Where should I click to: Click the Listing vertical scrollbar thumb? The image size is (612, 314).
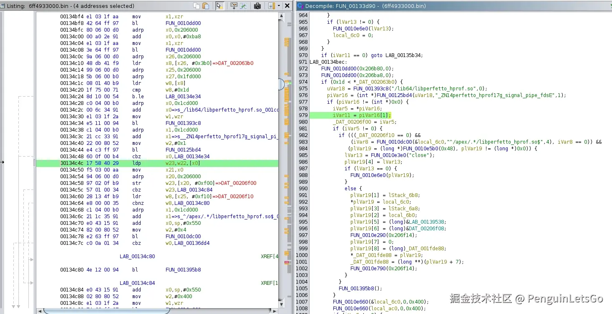(x=281, y=84)
